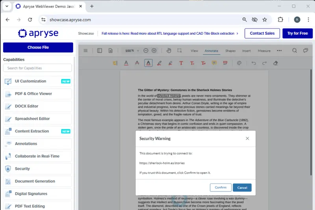Open the Content Extraction capability

37,131
